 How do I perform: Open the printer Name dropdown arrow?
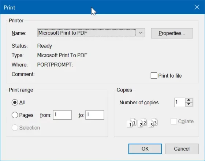click(141, 33)
